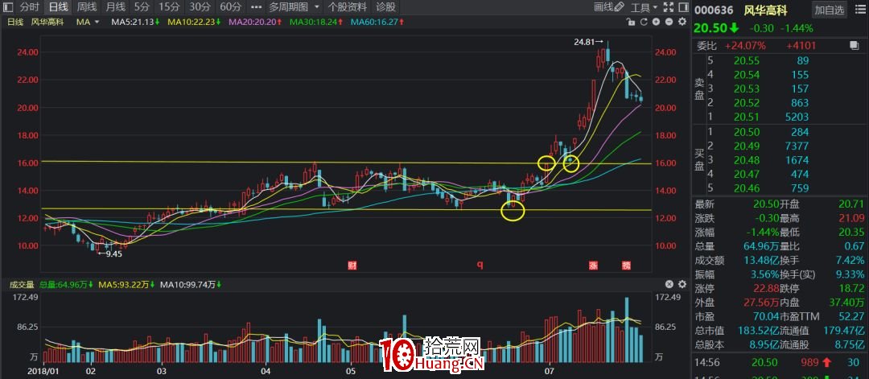Open main chart settings gear
This screenshot has height=379, width=869.
(682, 23)
